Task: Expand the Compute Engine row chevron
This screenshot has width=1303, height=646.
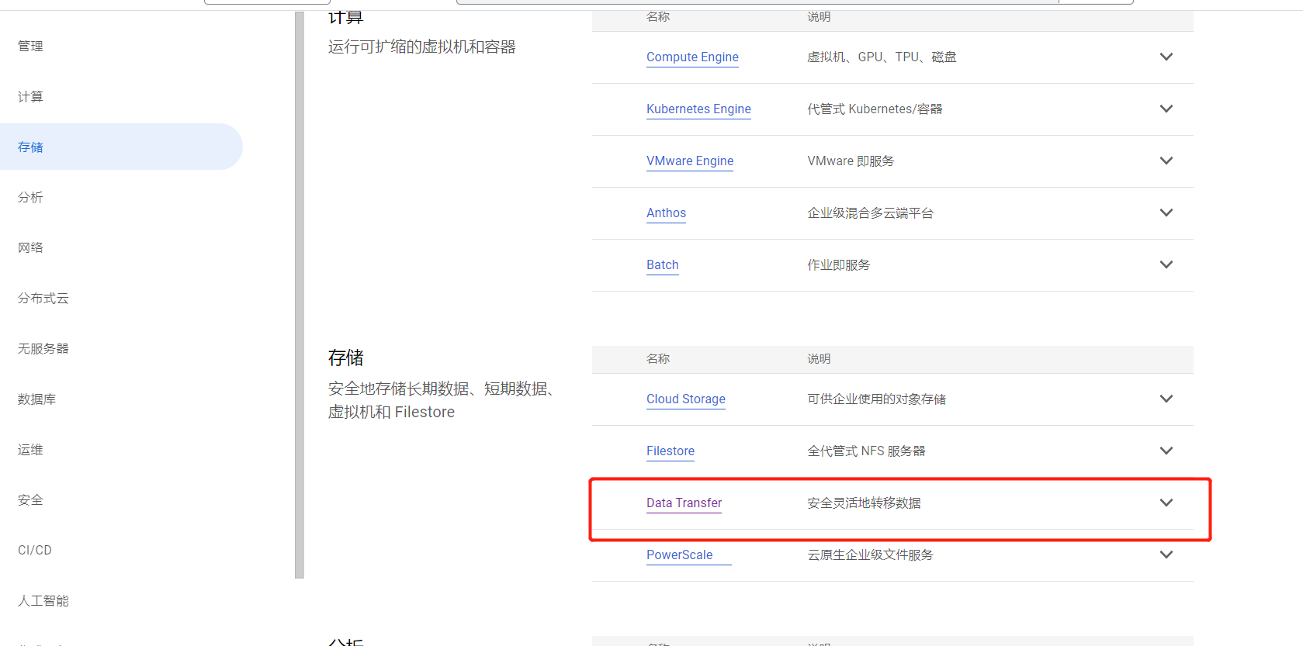Action: coord(1166,57)
